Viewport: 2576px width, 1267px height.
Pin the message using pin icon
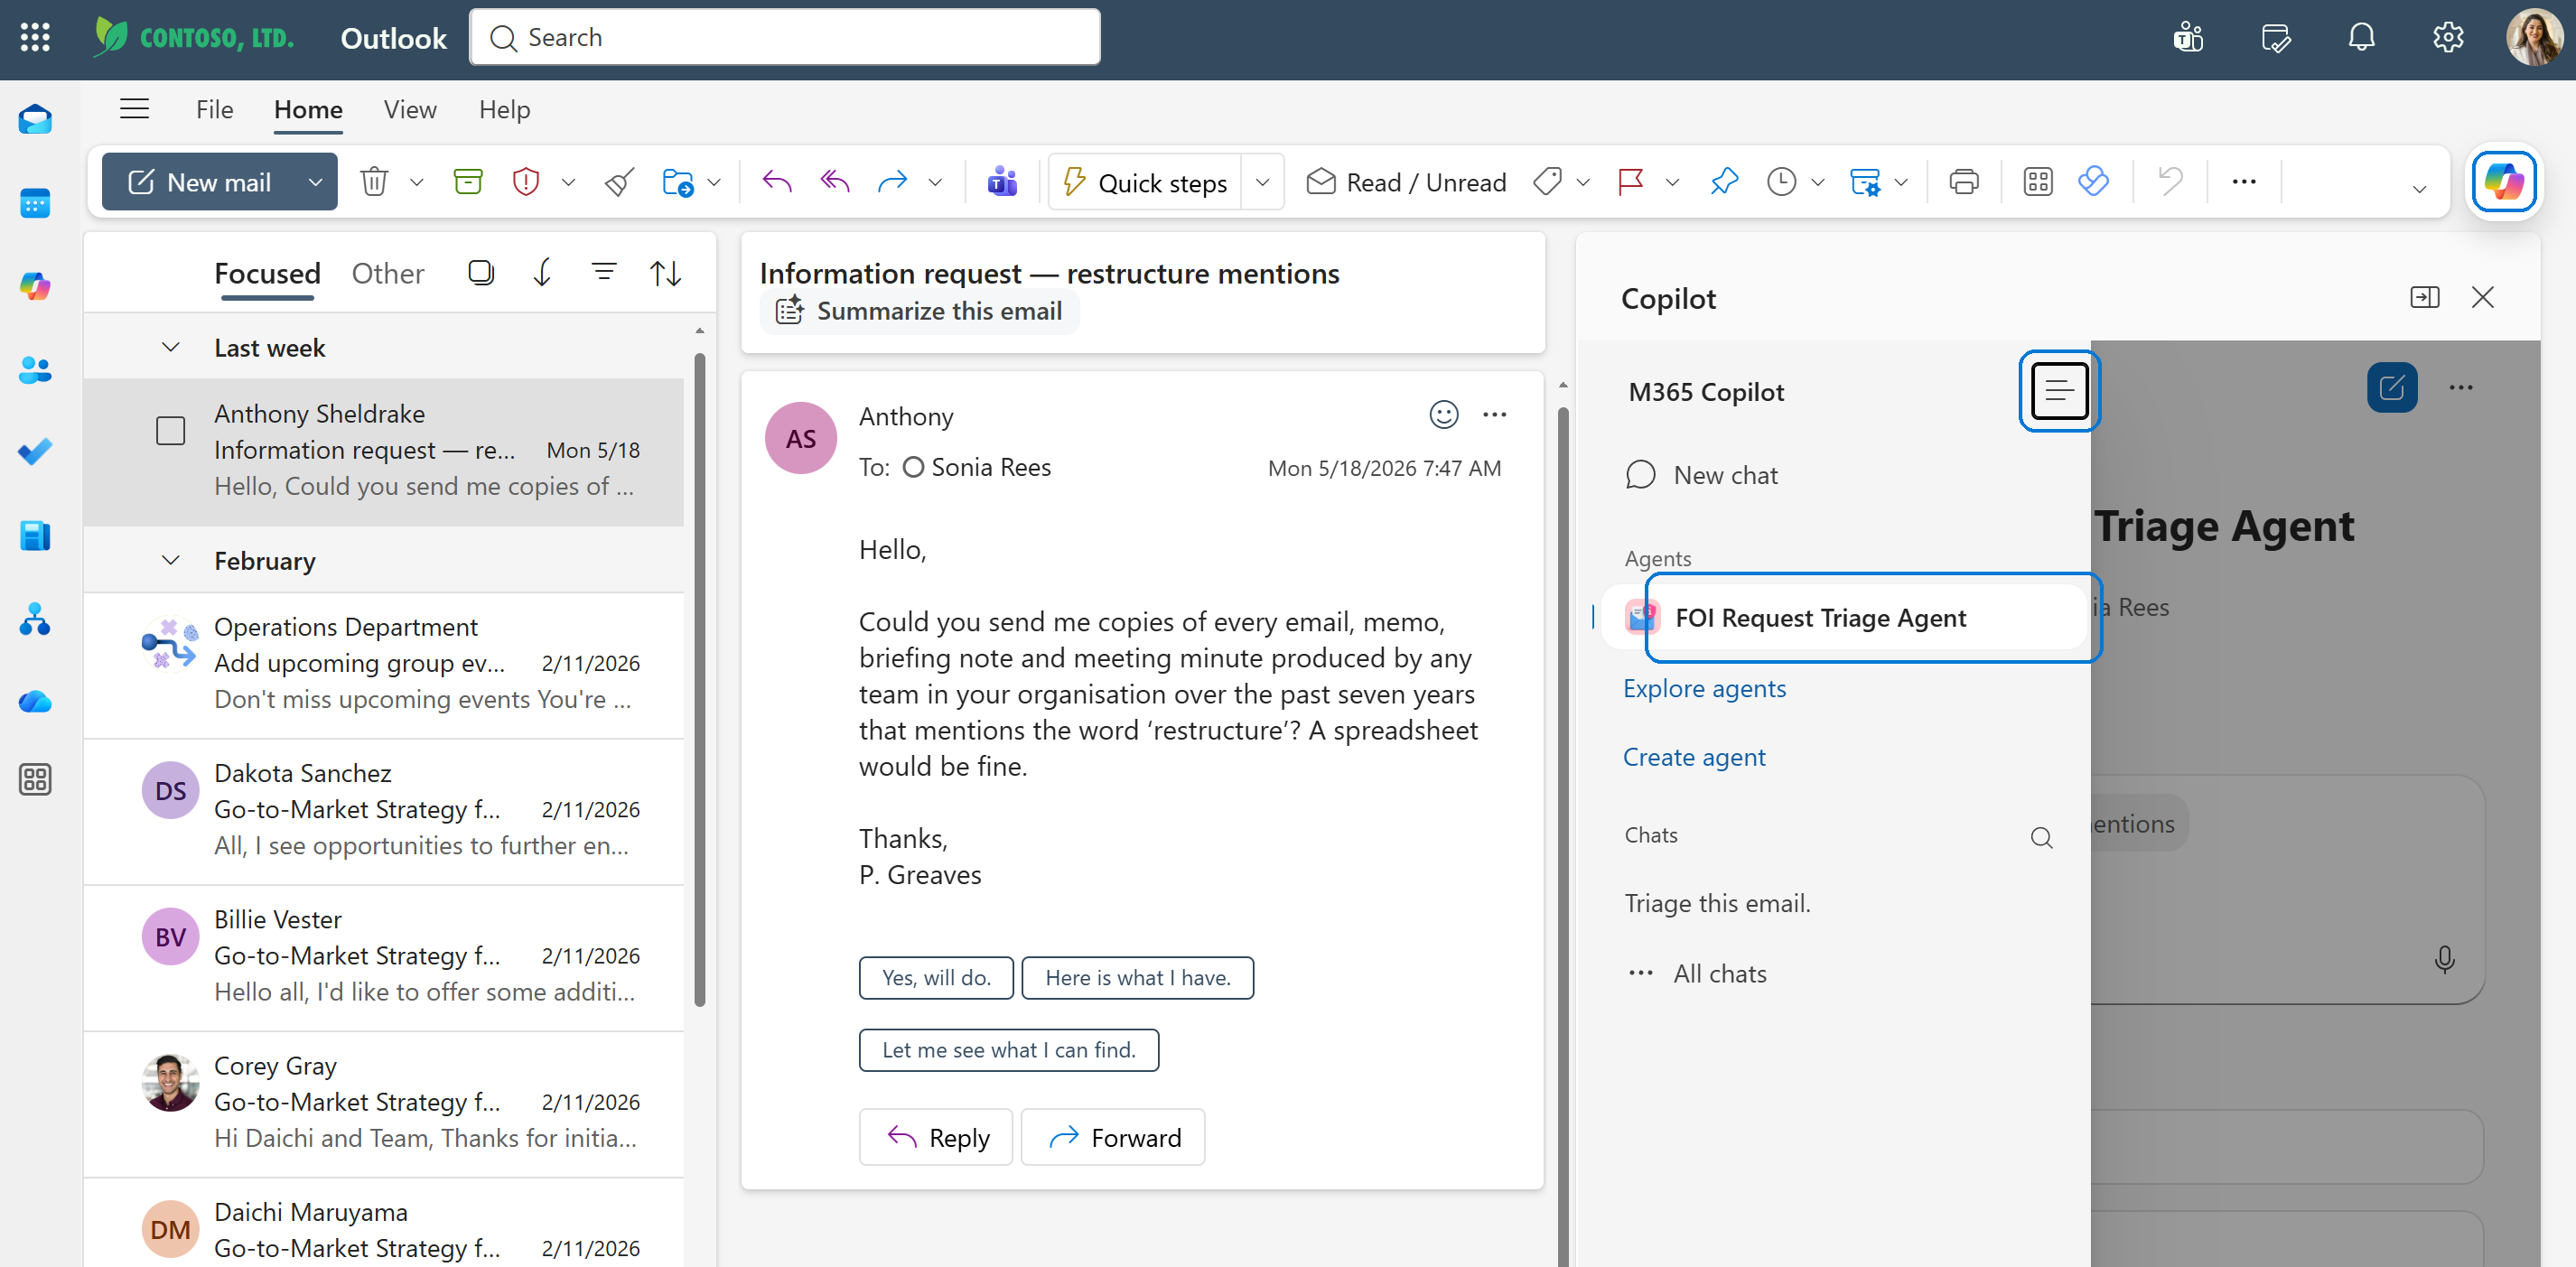1724,182
